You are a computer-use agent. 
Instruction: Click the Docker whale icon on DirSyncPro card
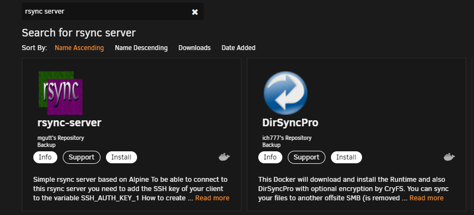point(449,157)
